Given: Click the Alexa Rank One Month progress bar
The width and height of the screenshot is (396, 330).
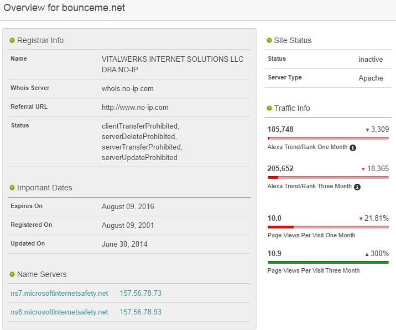Looking at the screenshot, I should 328,139.
